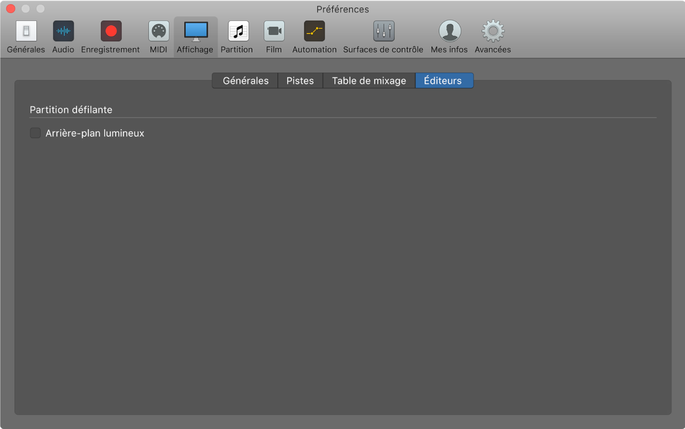
Task: Show Surfaces de contrôle fader preferences
Action: [x=383, y=32]
